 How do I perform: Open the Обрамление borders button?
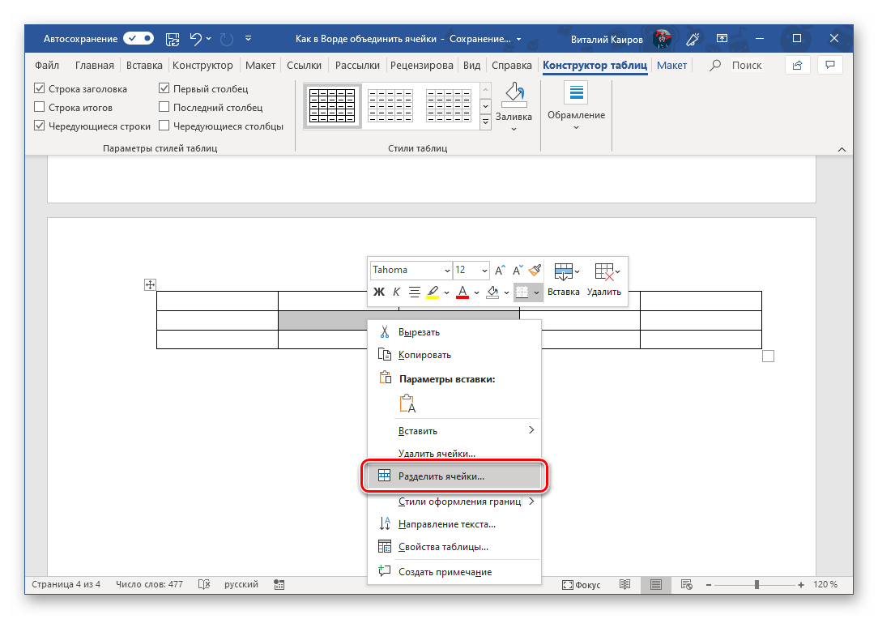click(576, 106)
